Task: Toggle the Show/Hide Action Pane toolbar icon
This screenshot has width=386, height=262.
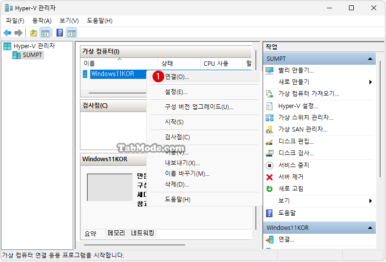Action: (71, 33)
